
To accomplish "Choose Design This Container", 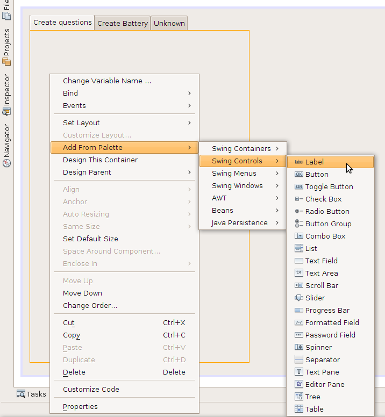I will [124, 160].
